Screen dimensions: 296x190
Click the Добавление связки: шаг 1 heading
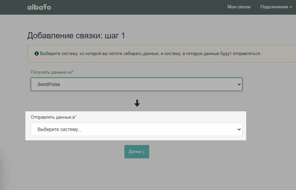76,36
